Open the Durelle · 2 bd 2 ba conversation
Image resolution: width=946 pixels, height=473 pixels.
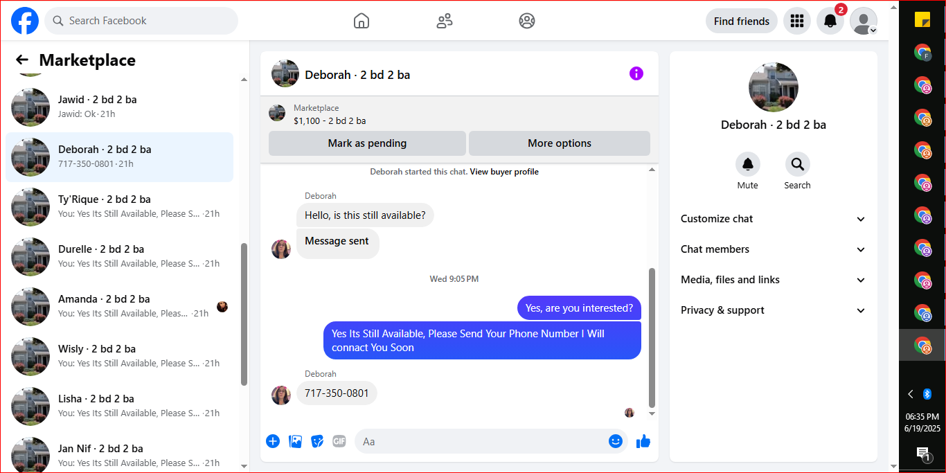(119, 257)
